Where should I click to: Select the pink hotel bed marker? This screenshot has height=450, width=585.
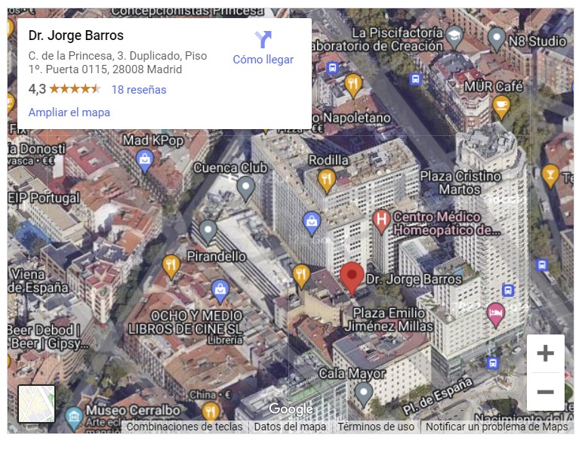click(x=496, y=316)
